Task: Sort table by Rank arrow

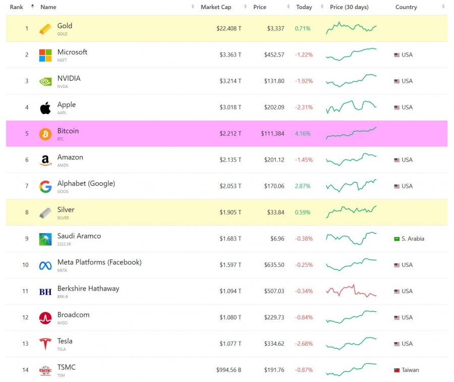Action: tap(32, 7)
